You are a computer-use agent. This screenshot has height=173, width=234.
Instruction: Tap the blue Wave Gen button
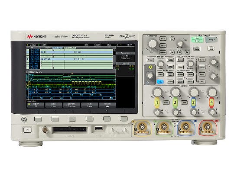160,81
